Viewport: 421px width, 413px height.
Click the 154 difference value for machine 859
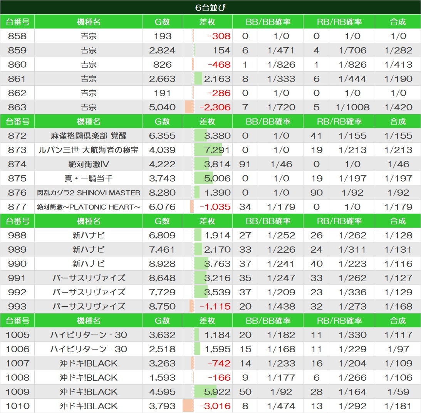click(221, 50)
